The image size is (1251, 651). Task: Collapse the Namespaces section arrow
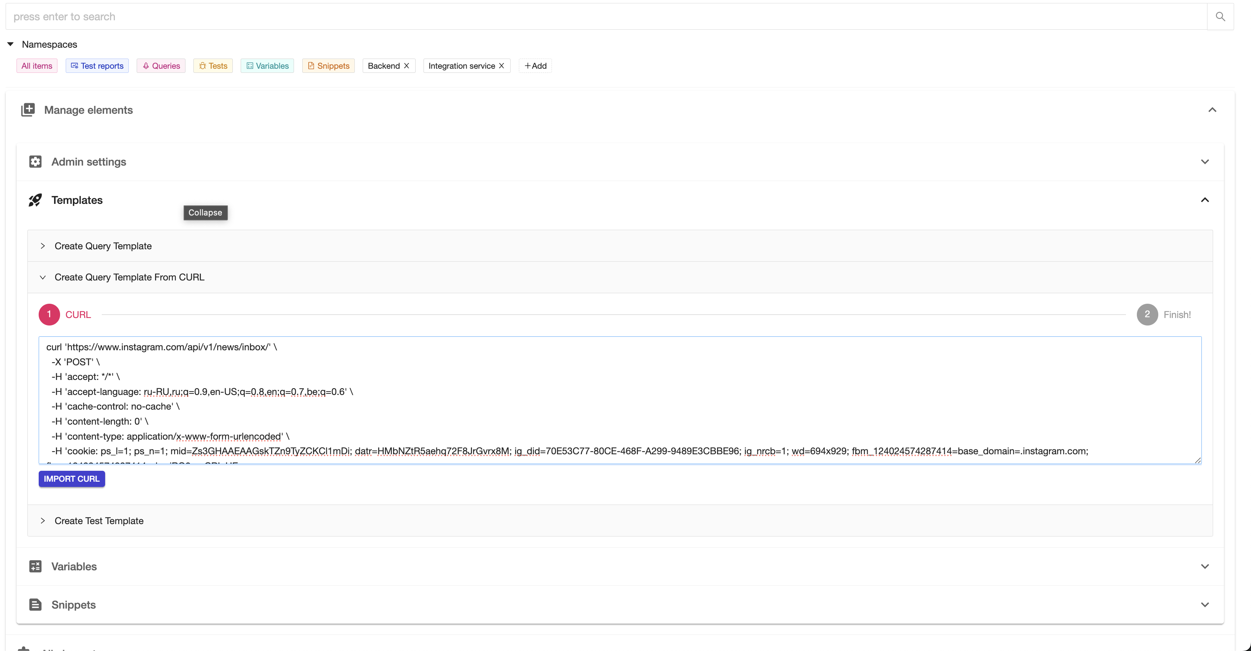tap(11, 44)
